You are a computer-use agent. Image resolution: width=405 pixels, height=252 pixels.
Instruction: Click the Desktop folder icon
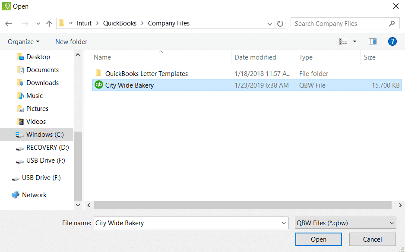[x=20, y=57]
